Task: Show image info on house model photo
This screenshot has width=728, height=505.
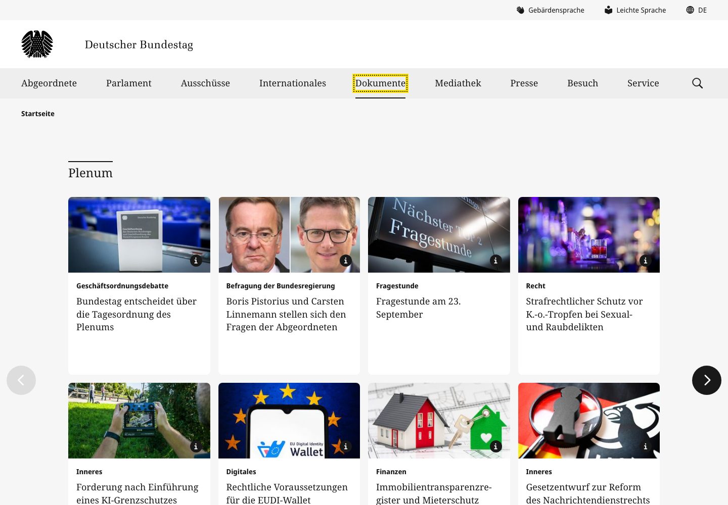Action: click(x=495, y=446)
